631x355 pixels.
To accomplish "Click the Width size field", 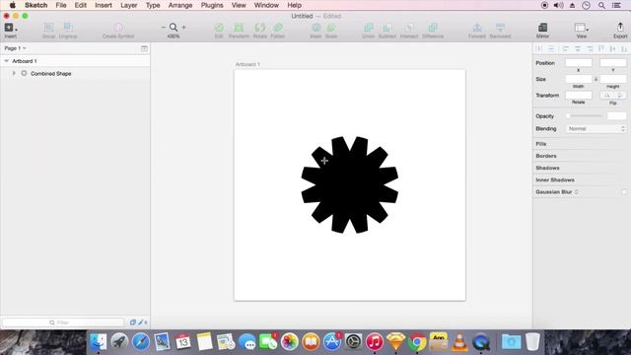I will pos(579,79).
